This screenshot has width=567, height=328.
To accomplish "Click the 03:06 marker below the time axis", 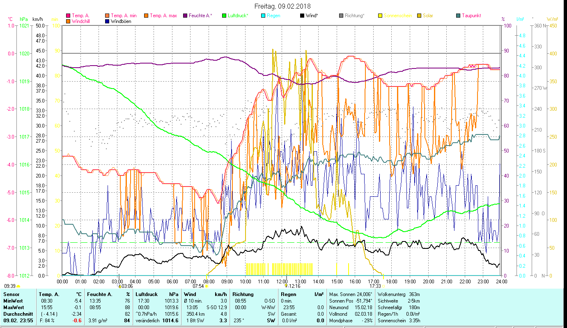I will pyautogui.click(x=125, y=286).
